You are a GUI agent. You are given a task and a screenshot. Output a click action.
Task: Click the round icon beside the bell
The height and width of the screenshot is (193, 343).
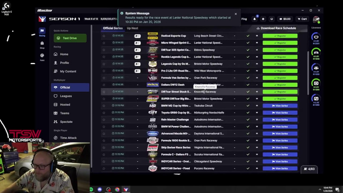(x=263, y=19)
